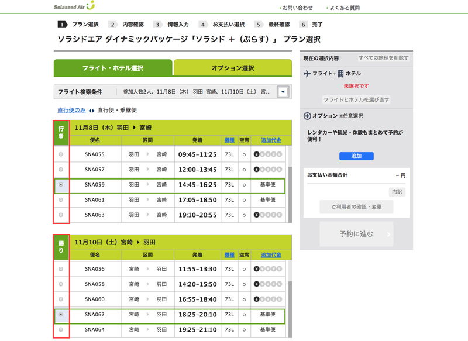Viewport: 468px width, 341px height.
Task: Select return flight SNA056 radio button
Action: tap(61, 269)
